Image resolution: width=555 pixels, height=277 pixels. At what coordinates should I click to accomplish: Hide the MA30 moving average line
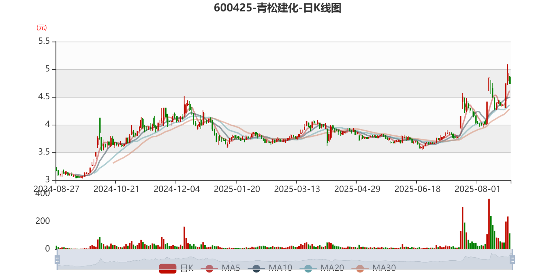click(x=374, y=268)
